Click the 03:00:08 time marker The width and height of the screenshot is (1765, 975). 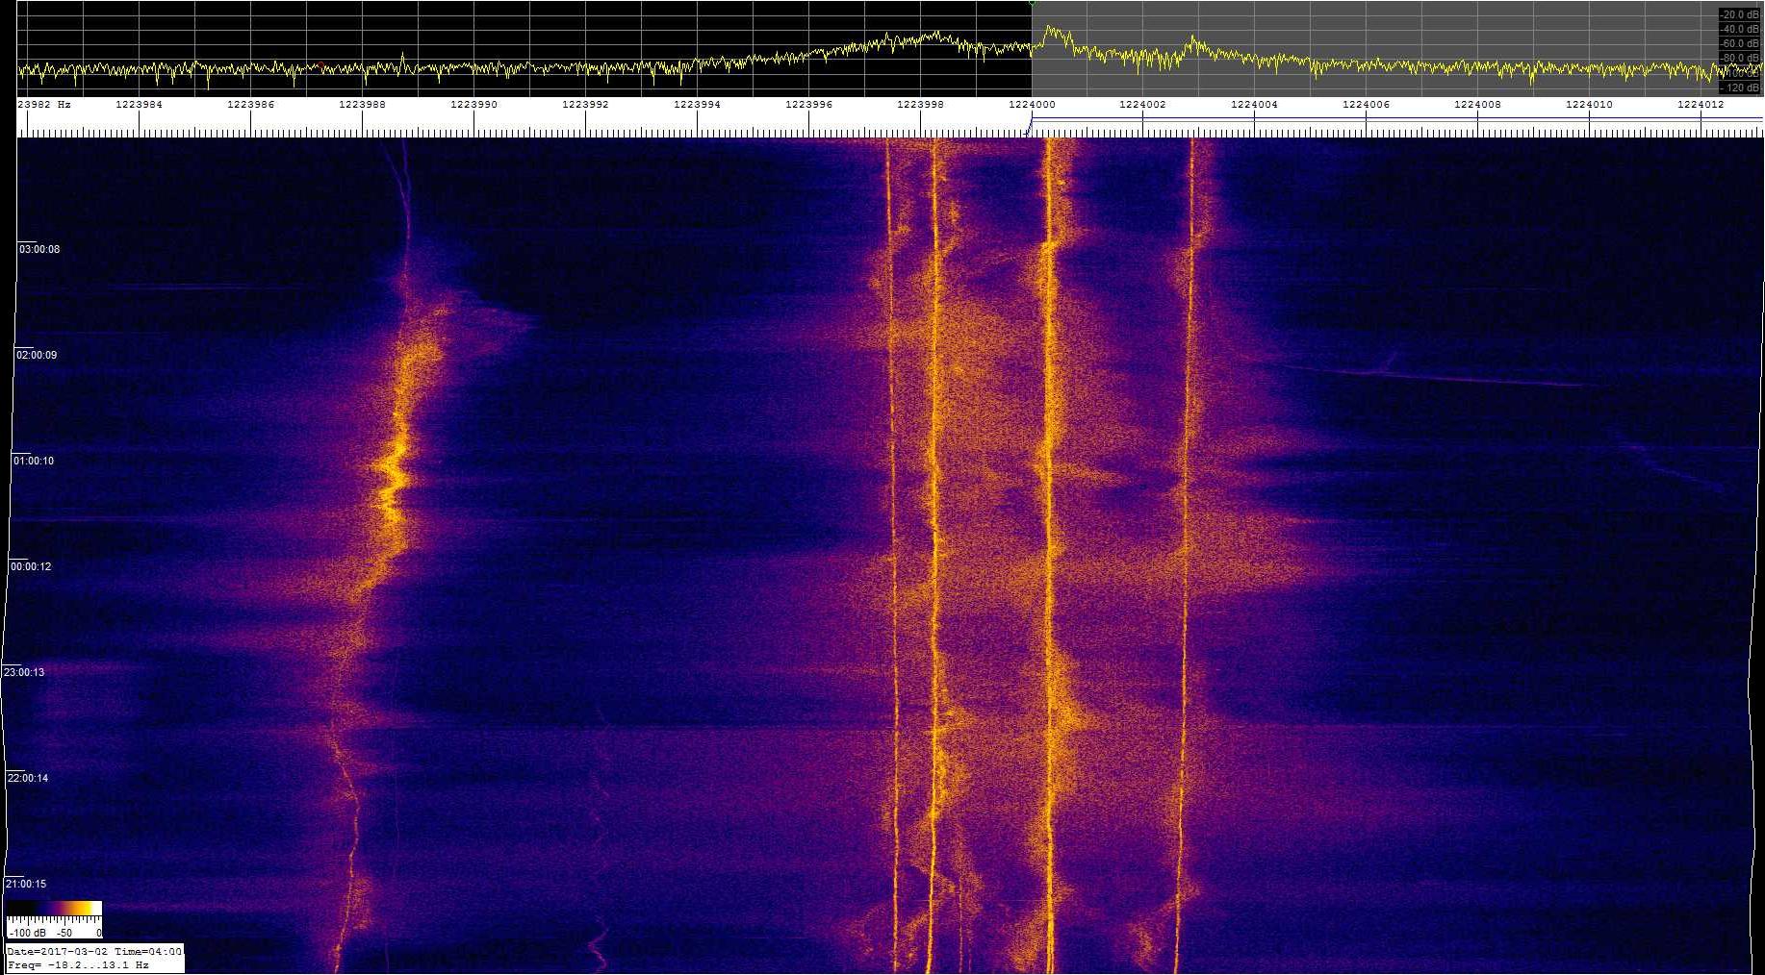(39, 249)
